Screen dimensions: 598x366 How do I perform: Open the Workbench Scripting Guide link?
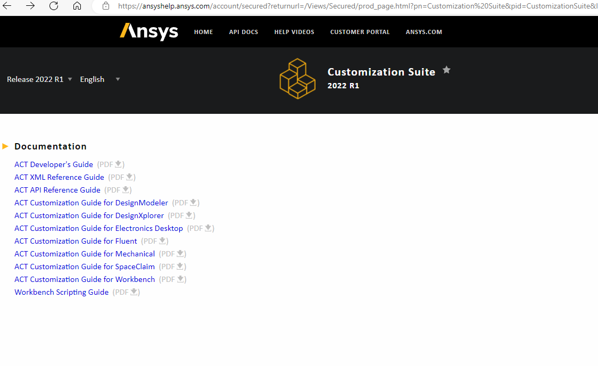tap(61, 292)
